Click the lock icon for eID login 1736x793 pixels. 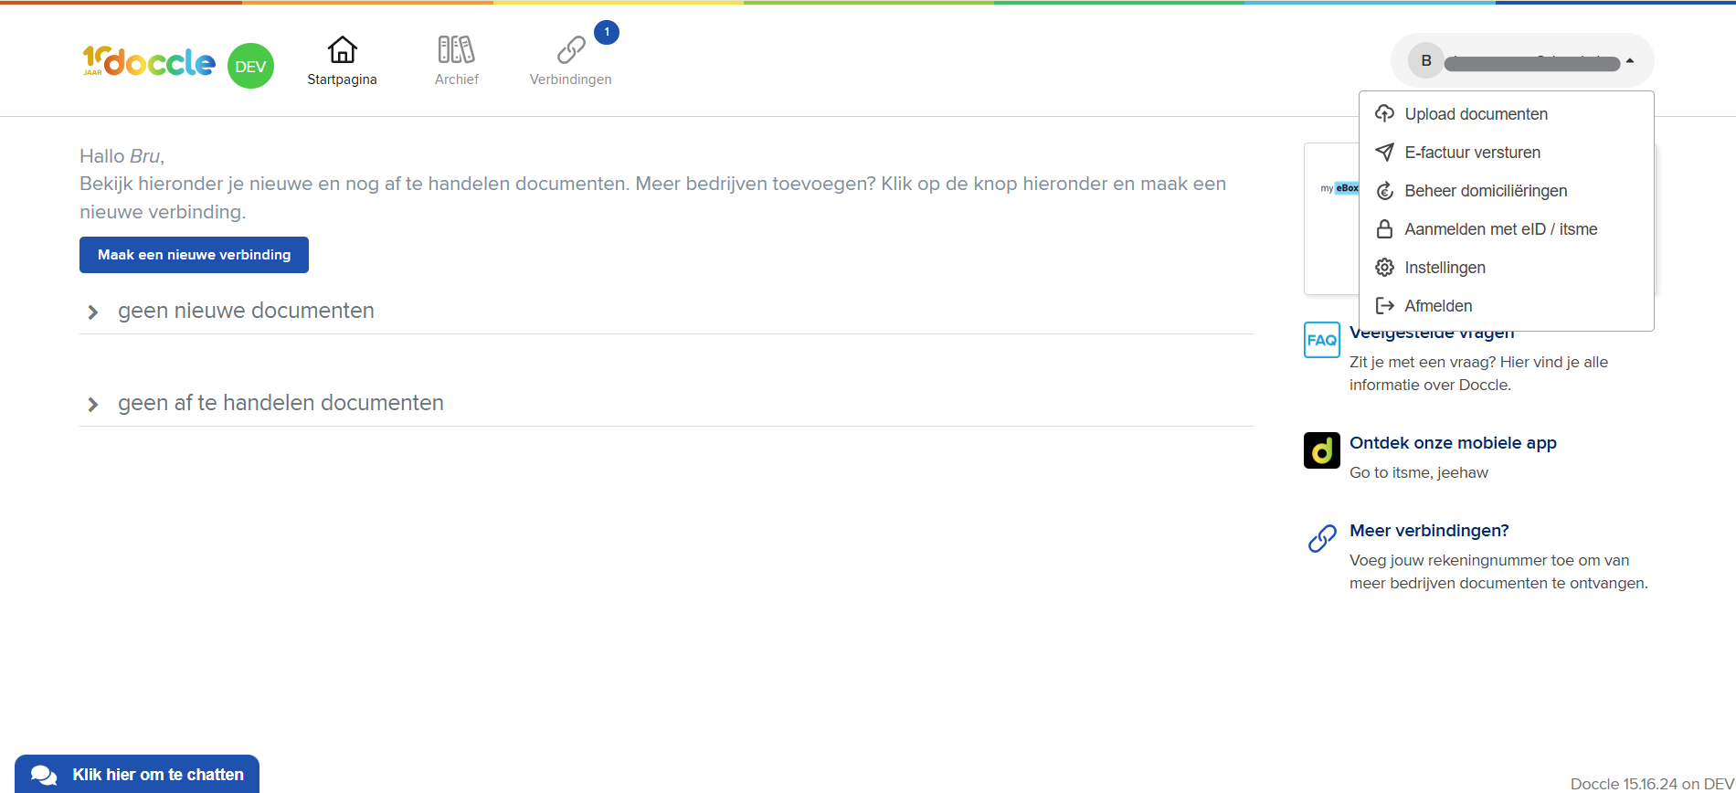point(1385,228)
